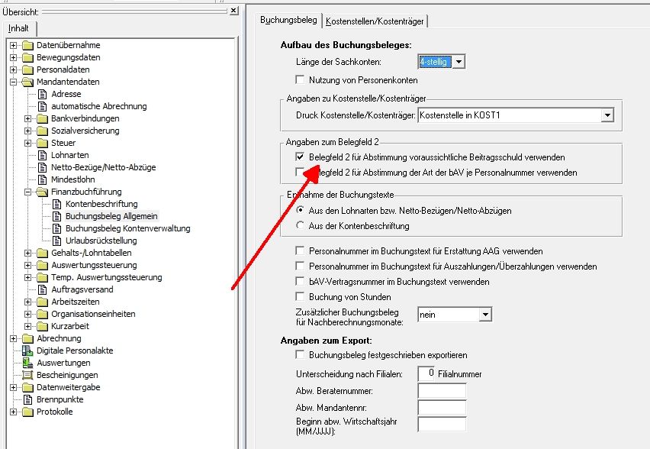The width and height of the screenshot is (650, 449).
Task: Click the Abw. Beraternummer input field
Action: click(442, 391)
